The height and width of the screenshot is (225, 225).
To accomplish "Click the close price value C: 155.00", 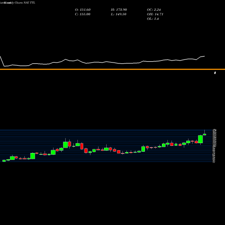I will click(x=83, y=14).
